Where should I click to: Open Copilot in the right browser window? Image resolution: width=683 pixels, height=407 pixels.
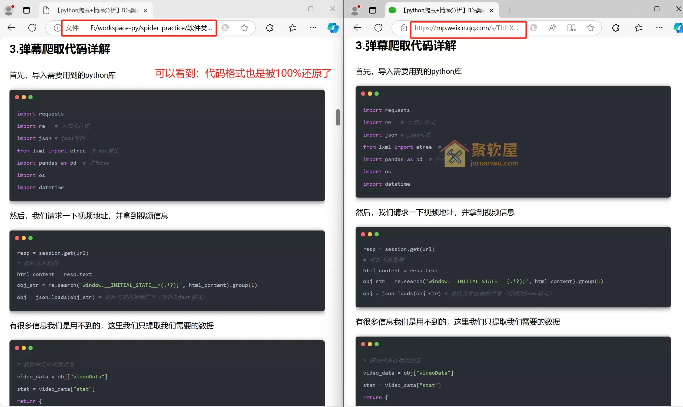coord(679,28)
